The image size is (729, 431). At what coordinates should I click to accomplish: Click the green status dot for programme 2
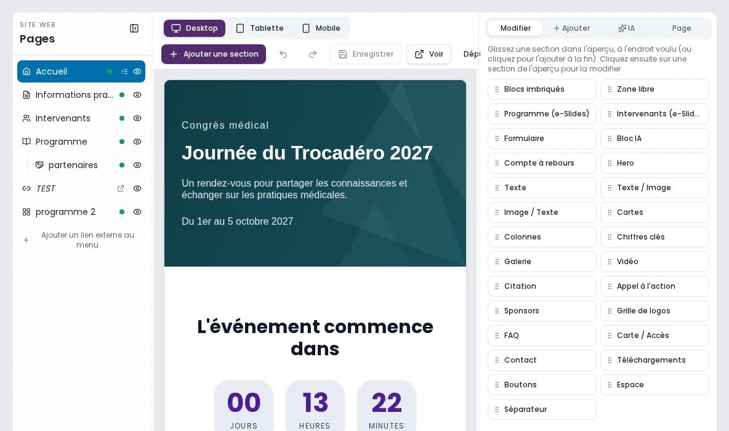point(122,212)
